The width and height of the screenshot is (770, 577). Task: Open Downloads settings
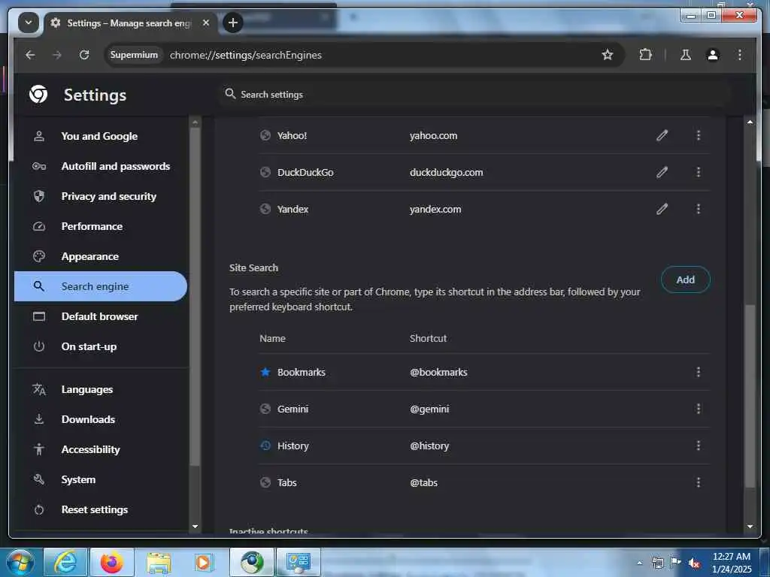click(101, 419)
